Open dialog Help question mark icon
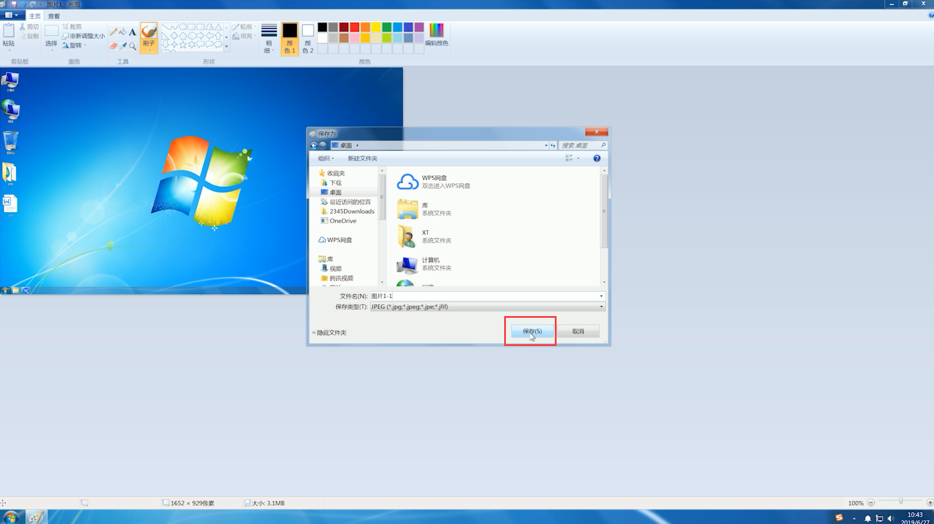 597,158
